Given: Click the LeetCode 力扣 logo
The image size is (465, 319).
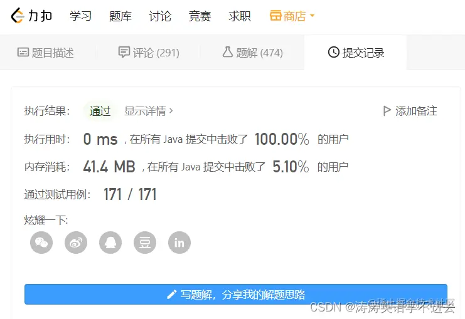Looking at the screenshot, I should pos(31,16).
